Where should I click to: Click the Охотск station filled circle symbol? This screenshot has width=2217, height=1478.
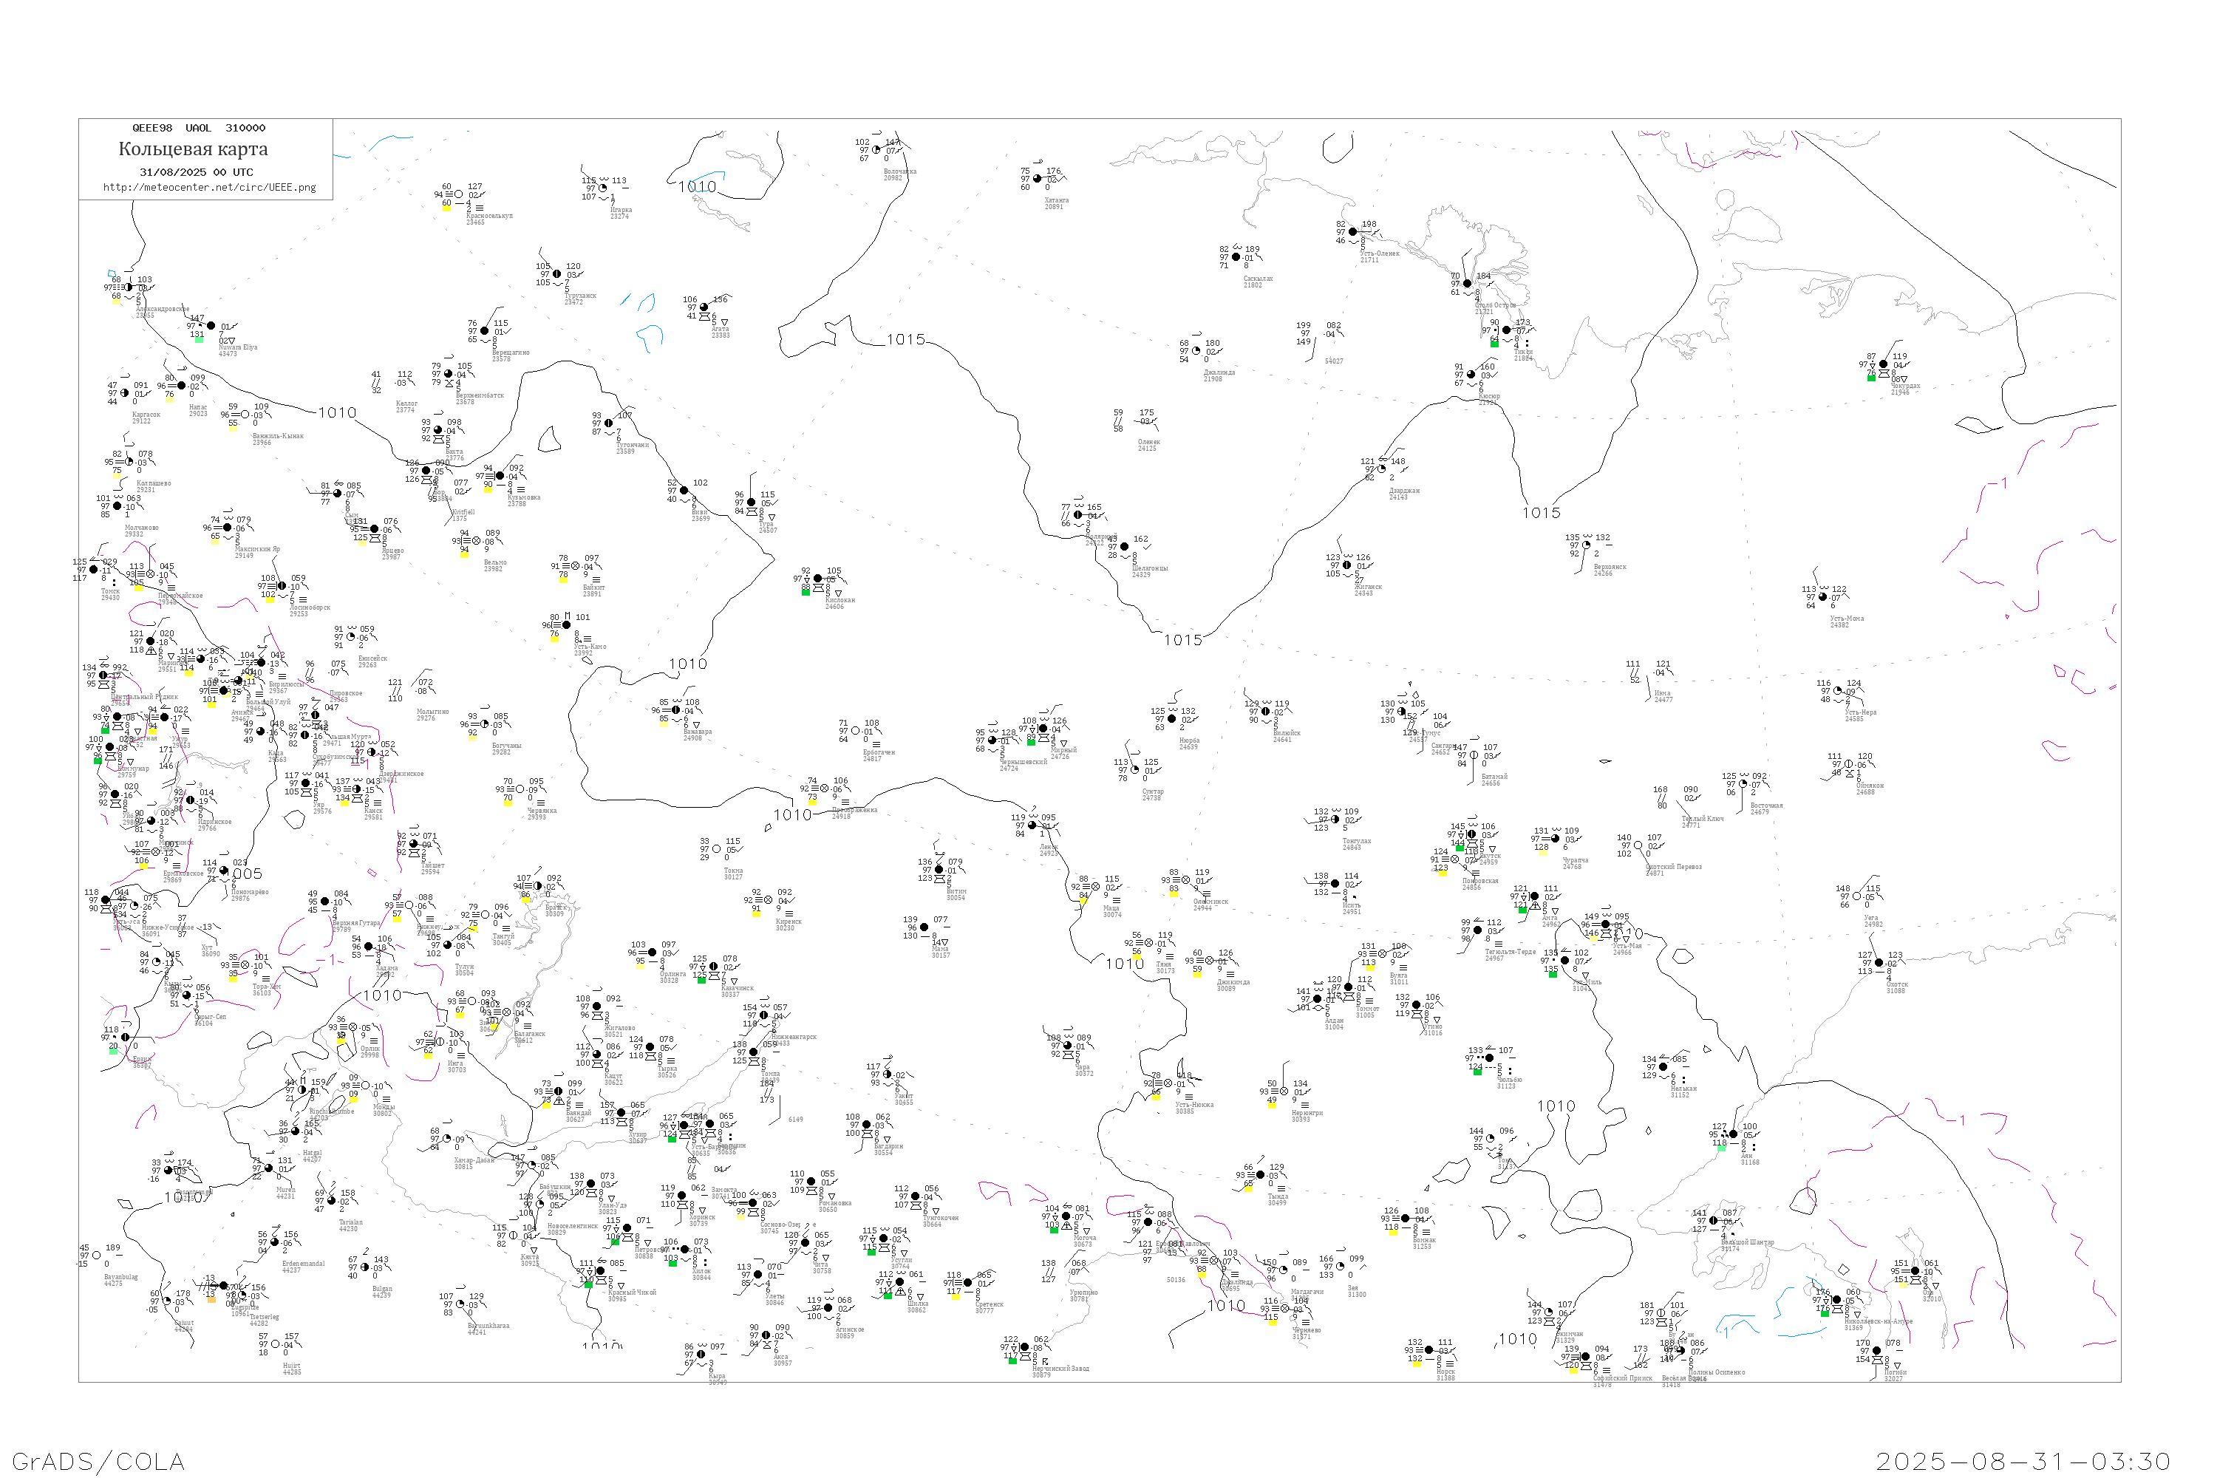coord(1879,964)
